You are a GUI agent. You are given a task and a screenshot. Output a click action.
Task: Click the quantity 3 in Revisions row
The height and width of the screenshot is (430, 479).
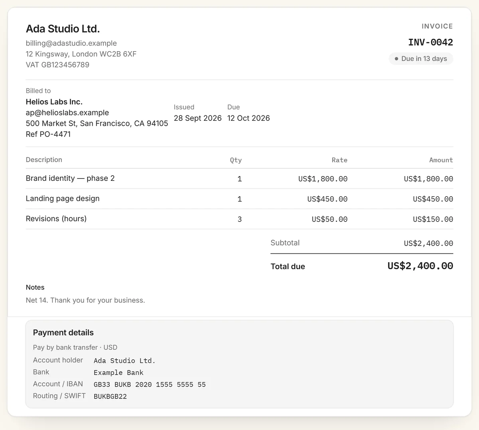tap(239, 219)
